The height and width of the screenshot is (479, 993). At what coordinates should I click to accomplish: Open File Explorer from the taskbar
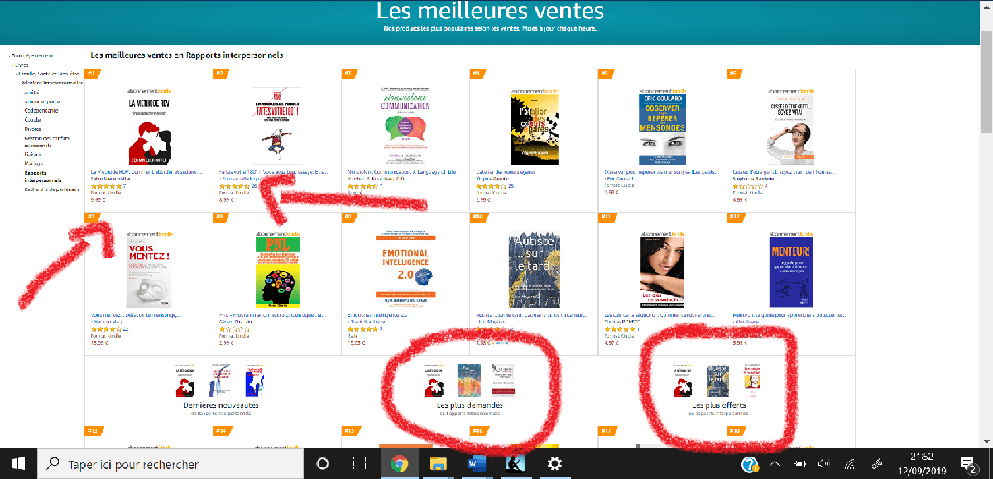[439, 463]
